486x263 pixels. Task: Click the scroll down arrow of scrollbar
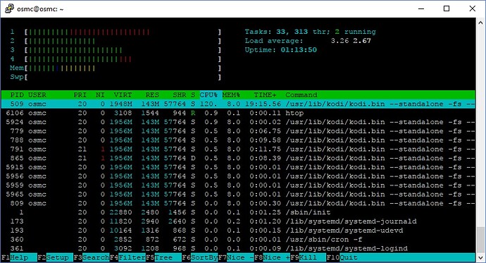(x=480, y=257)
